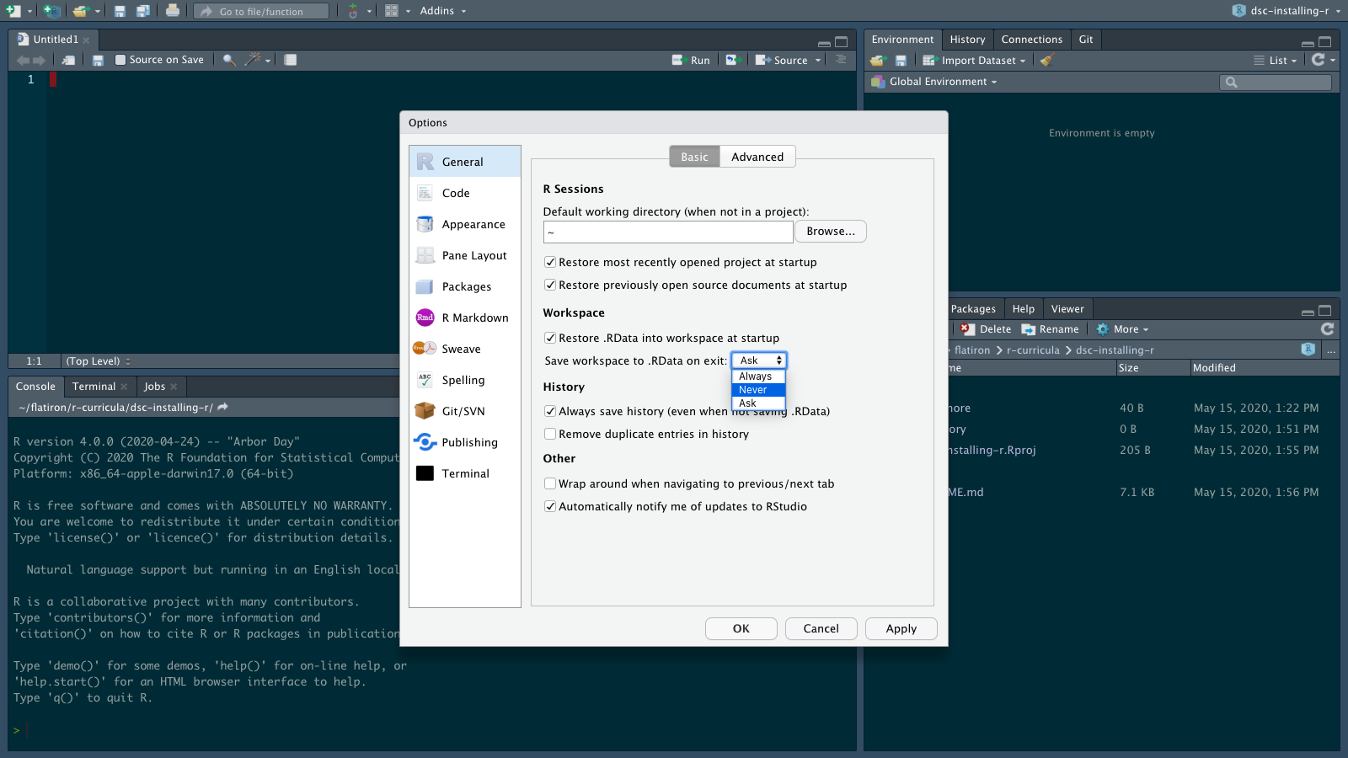Click OK to confirm options
Viewport: 1348px width, 758px height.
point(741,628)
